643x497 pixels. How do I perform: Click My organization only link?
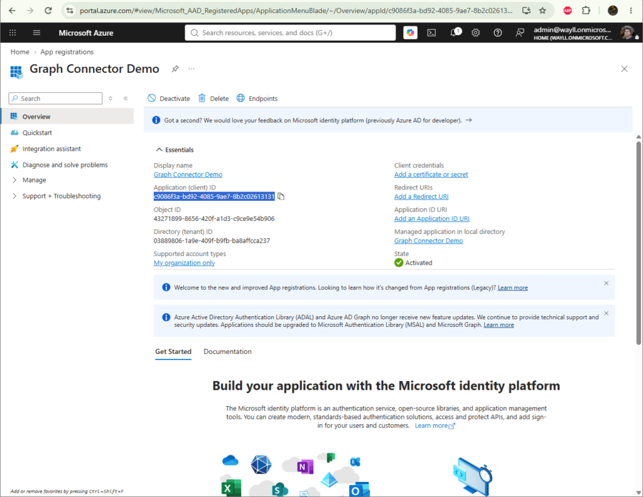click(x=184, y=263)
